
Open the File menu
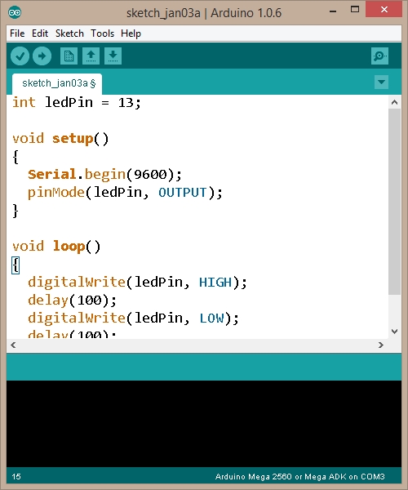coord(17,33)
